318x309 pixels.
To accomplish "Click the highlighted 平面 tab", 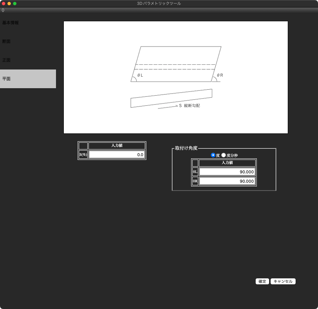I will (28, 79).
